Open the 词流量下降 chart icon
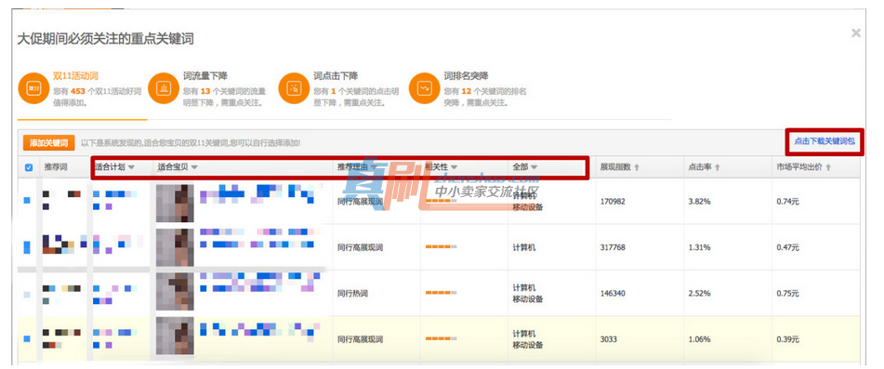This screenshot has width=884, height=369. [x=164, y=88]
